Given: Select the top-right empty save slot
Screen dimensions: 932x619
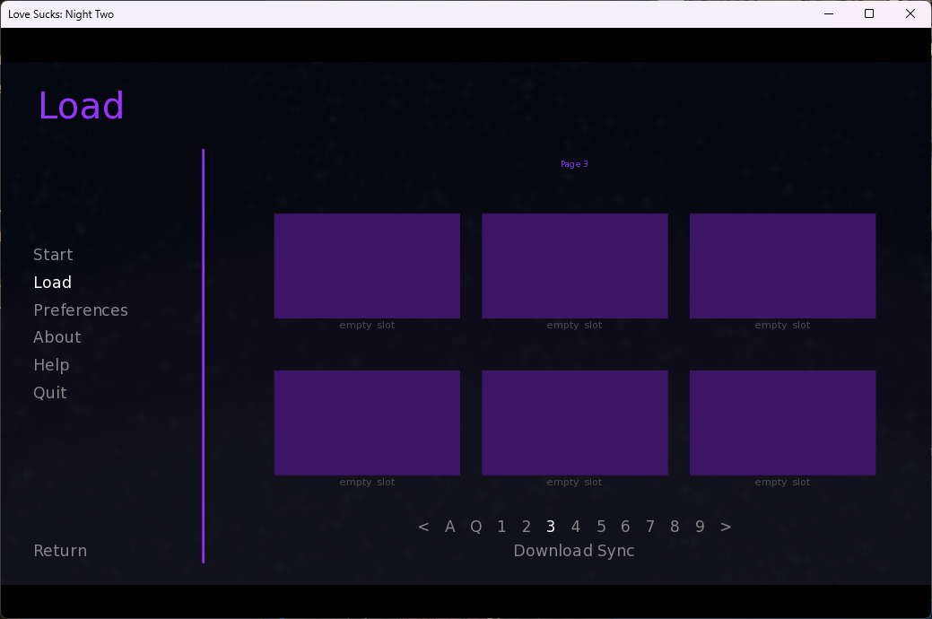Looking at the screenshot, I should tap(782, 266).
